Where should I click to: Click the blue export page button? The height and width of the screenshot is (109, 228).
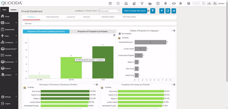(x=168, y=11)
